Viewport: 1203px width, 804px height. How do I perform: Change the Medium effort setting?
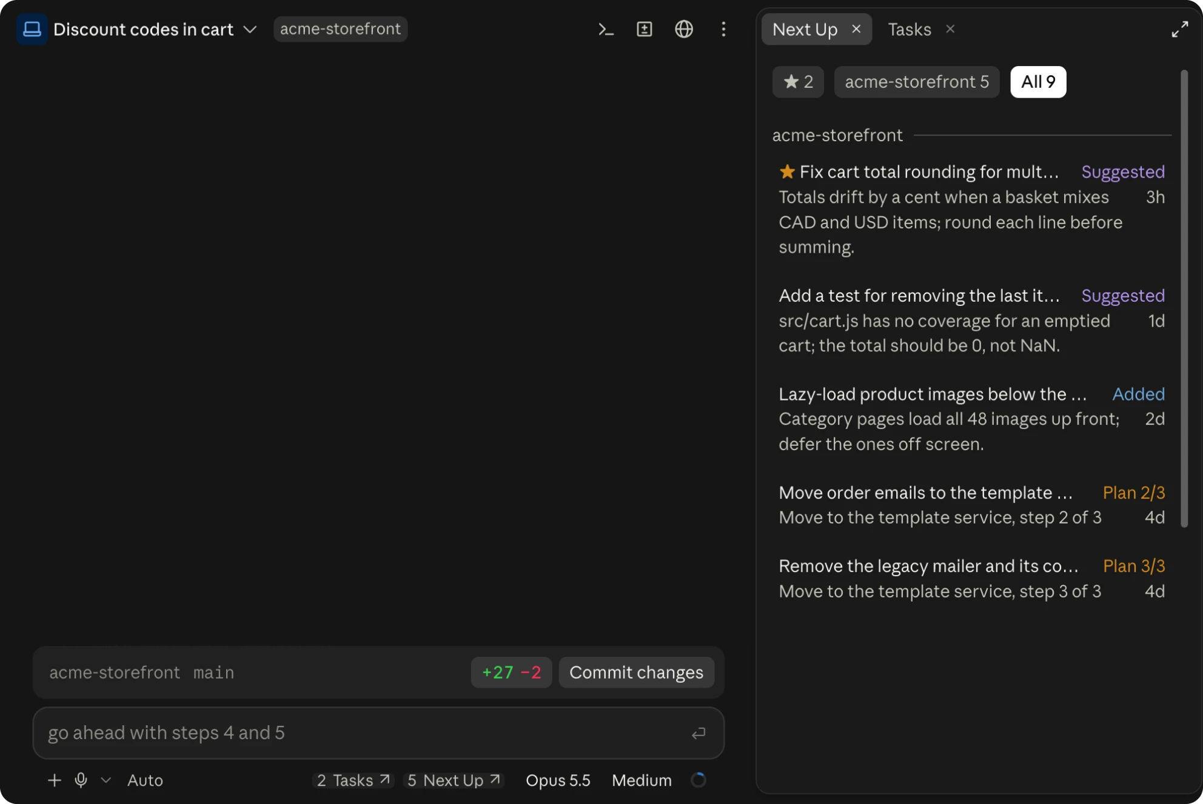pyautogui.click(x=642, y=780)
